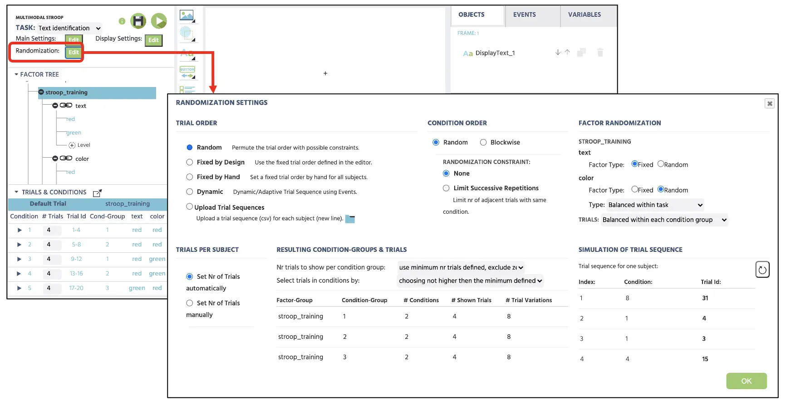Select green level under text factor
The image size is (786, 405).
point(74,133)
